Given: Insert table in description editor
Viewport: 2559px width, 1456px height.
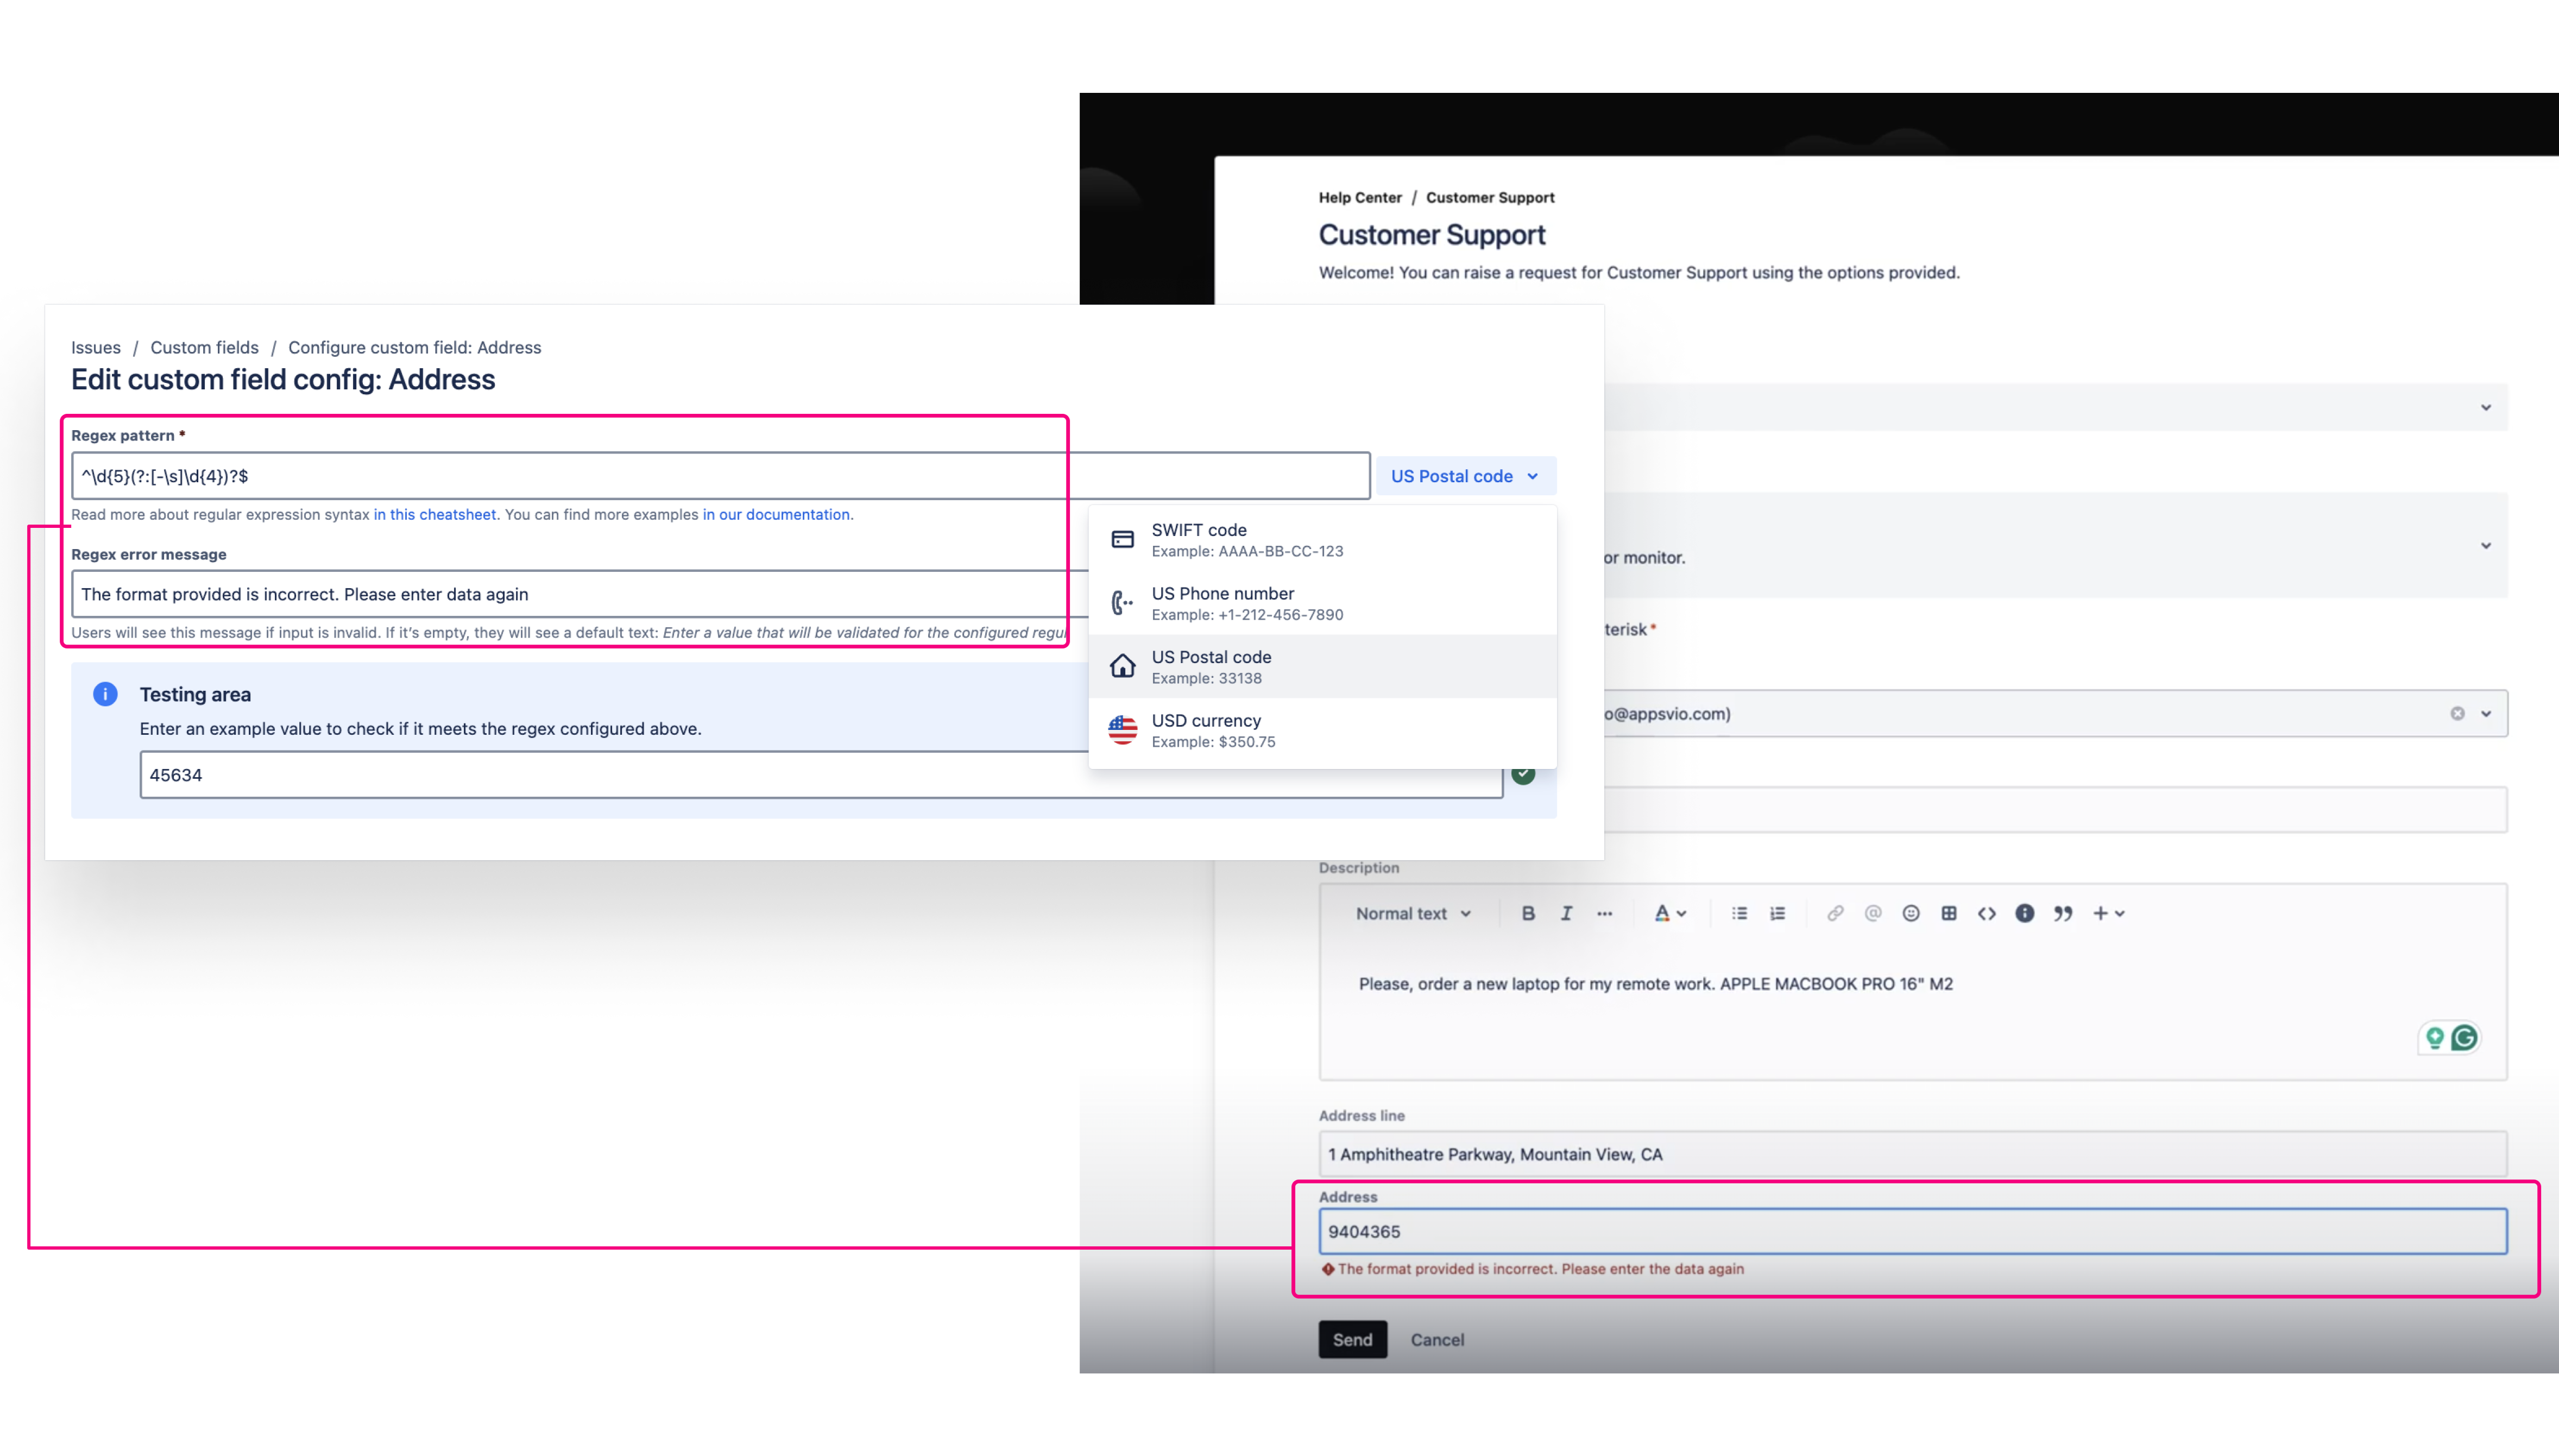Looking at the screenshot, I should click(x=1948, y=913).
